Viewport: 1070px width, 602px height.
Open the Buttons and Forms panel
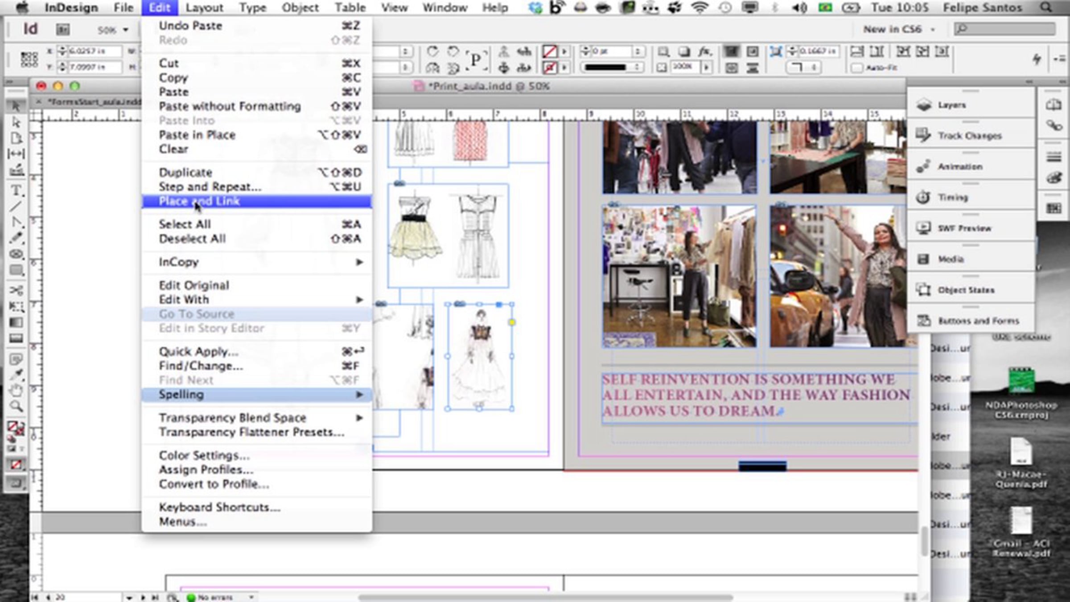[978, 321]
